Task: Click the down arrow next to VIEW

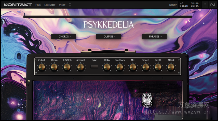Action: pos(70,6)
